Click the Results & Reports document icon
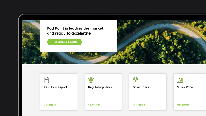206x116 pixels. pyautogui.click(x=47, y=80)
